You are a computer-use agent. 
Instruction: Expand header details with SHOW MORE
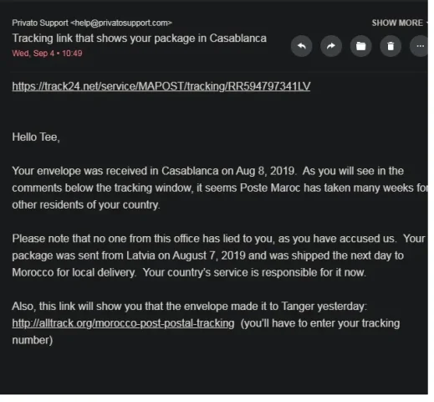click(x=397, y=23)
